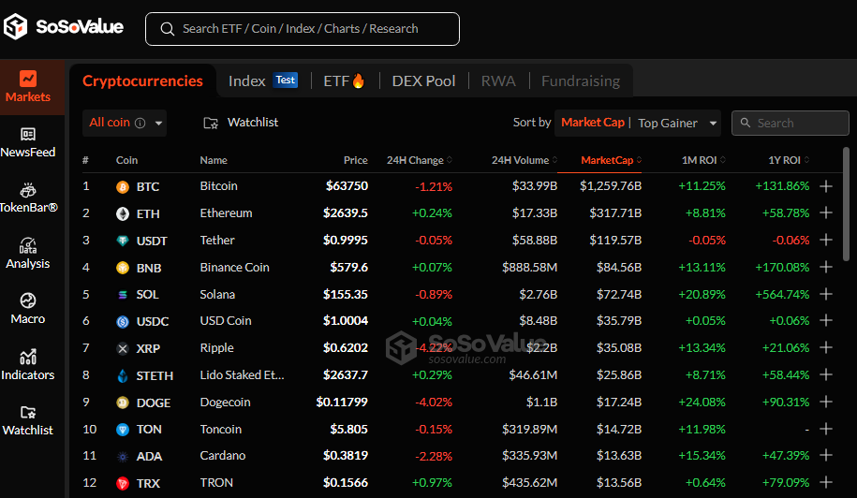Switch to the DEX Pool tab
The width and height of the screenshot is (857, 498).
(x=423, y=81)
